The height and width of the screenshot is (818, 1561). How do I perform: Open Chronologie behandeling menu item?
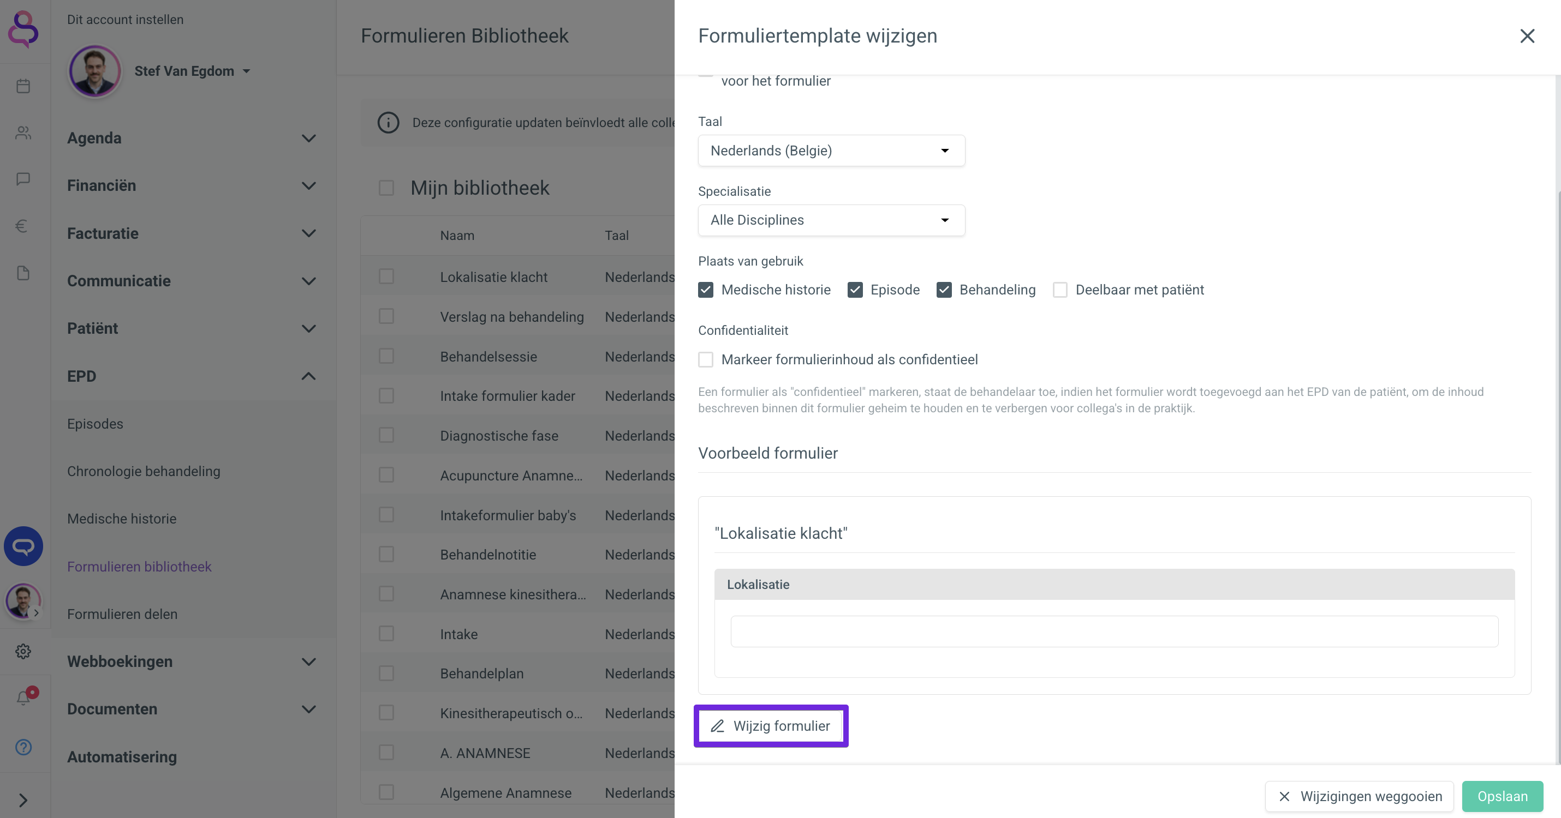click(144, 471)
